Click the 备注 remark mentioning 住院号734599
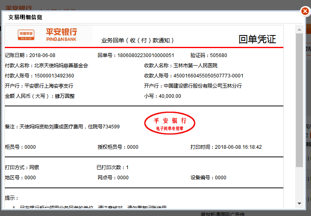 coord(62,127)
